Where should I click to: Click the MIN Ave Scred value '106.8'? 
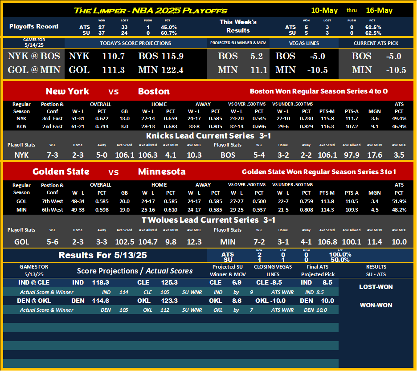coord(327,242)
